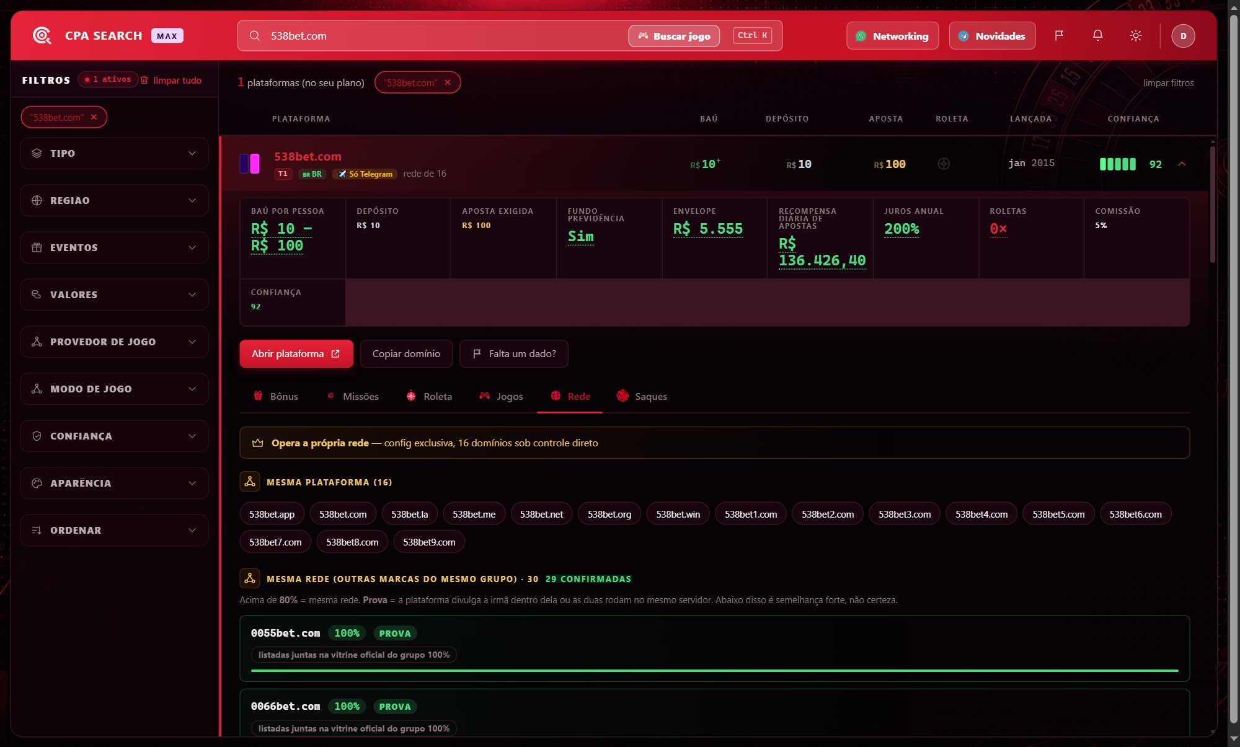Switch to the Saques tab

coord(642,396)
